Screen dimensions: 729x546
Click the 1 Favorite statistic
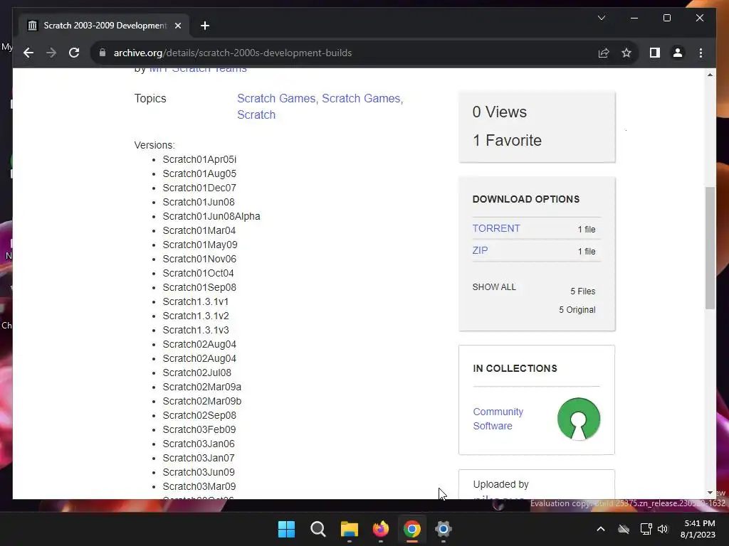[x=507, y=140]
